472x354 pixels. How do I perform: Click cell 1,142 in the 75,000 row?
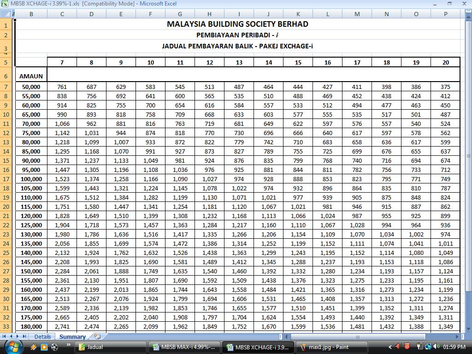pyautogui.click(x=62, y=133)
